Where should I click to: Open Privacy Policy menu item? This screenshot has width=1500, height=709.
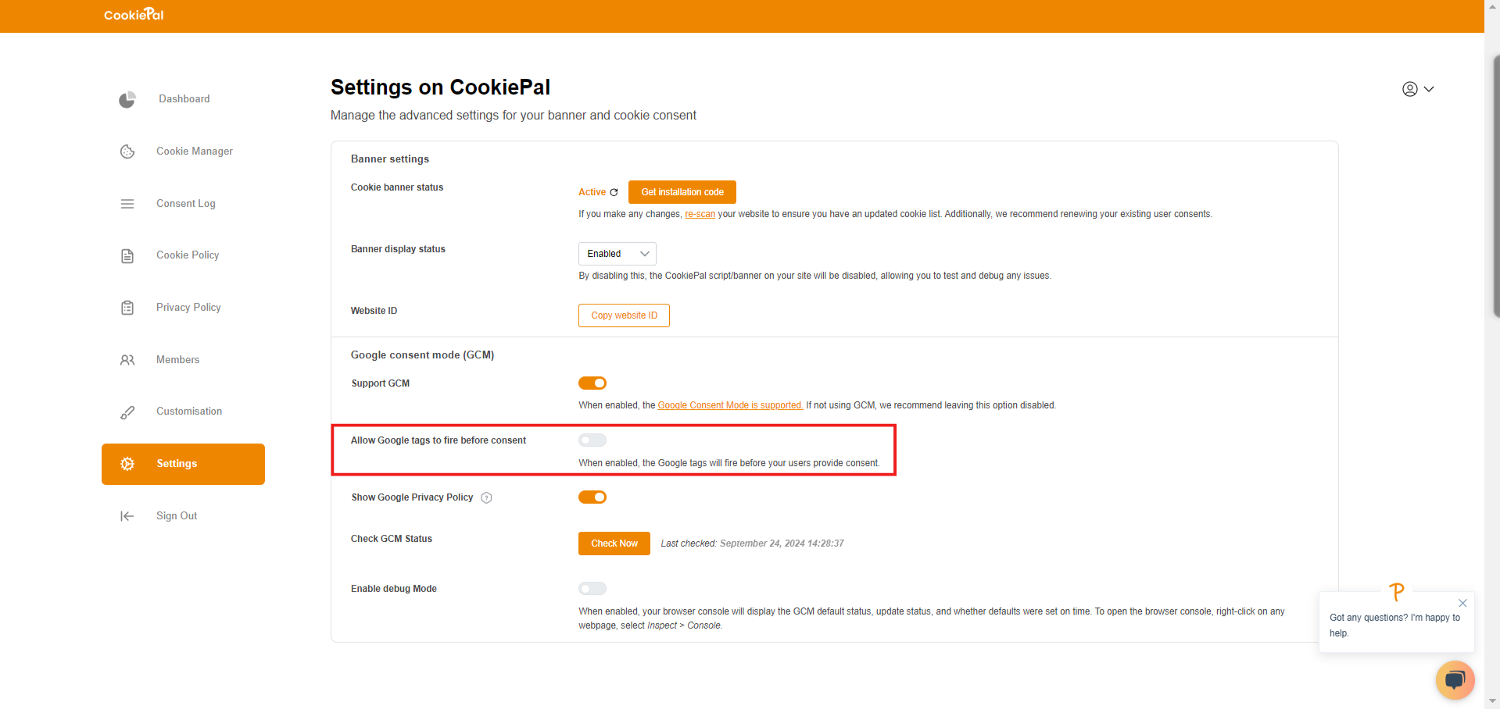[x=184, y=308]
